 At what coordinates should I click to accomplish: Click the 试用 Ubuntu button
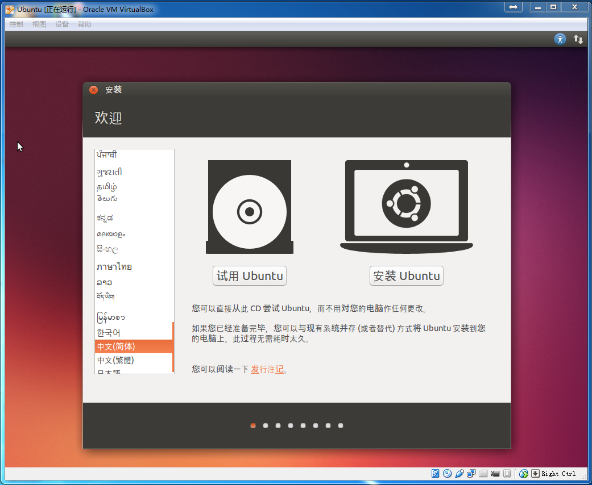pyautogui.click(x=250, y=275)
